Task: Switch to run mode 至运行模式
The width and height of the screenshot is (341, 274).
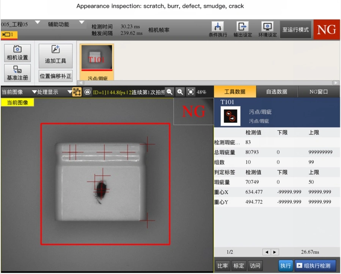Action: pos(295,30)
